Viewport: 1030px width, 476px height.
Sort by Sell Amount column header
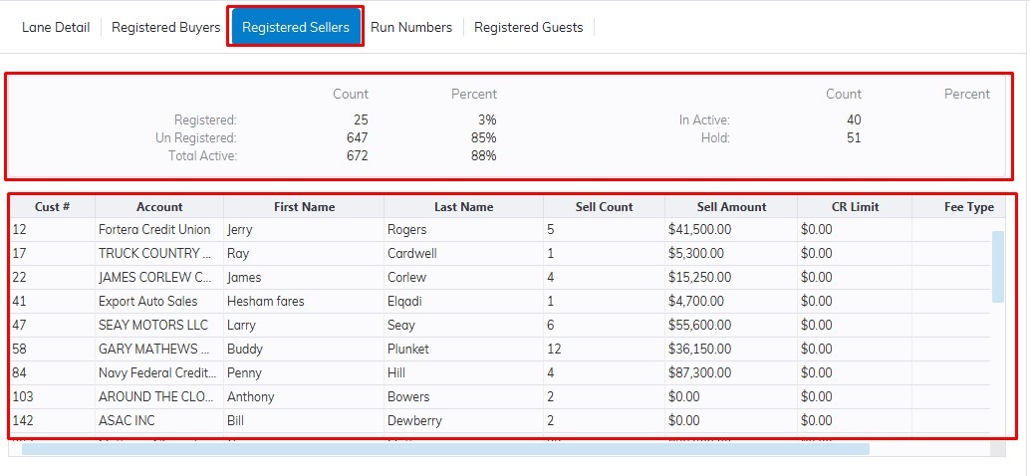(x=731, y=207)
